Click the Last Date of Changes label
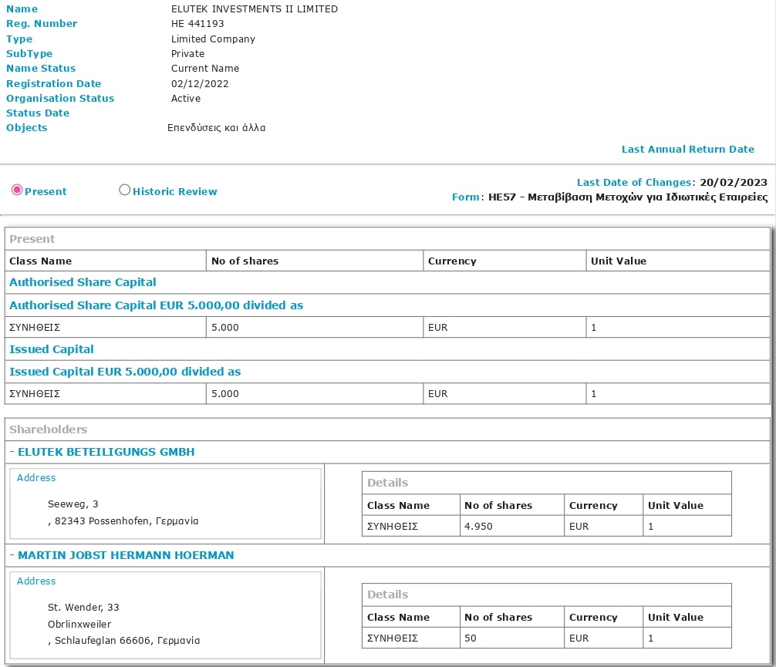This screenshot has height=667, width=776. click(634, 183)
